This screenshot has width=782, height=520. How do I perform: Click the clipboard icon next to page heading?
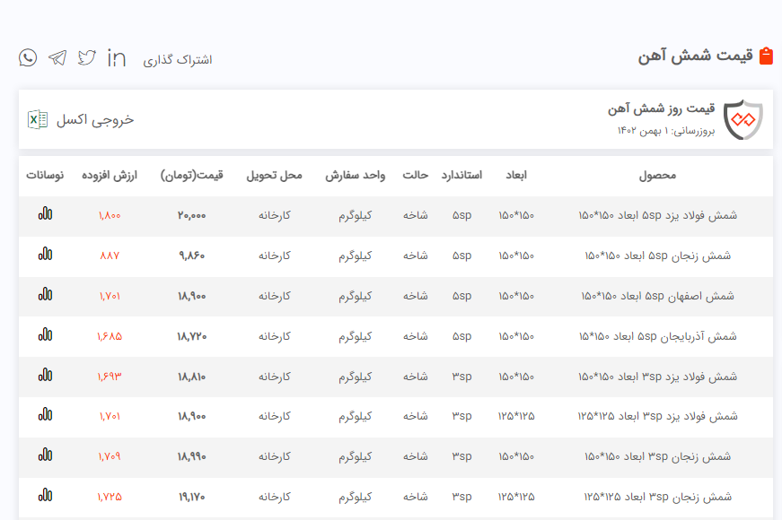(x=766, y=56)
